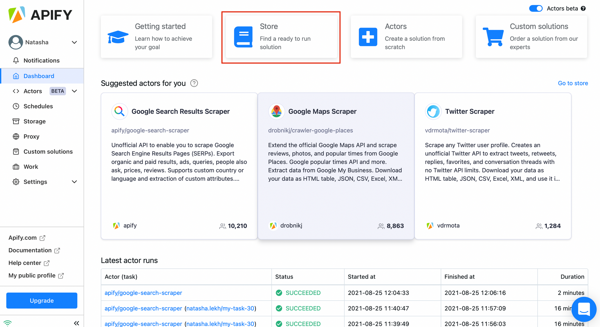The image size is (600, 327).
Task: Click the Google Maps Scraper pin icon
Action: pos(276,111)
